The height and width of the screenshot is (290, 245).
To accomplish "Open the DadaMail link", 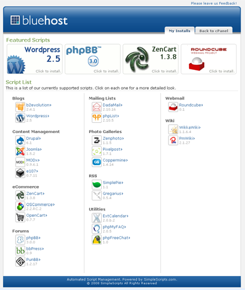I will [112, 105].
